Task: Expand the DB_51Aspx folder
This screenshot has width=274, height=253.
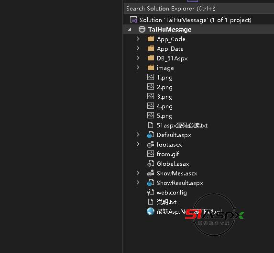Action: (138, 58)
